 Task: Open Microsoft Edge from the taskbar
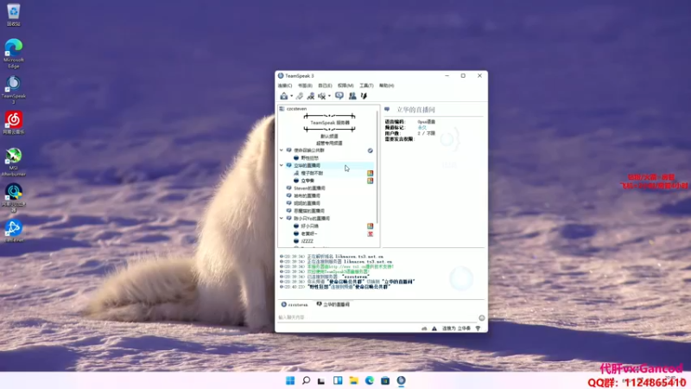tap(370, 380)
